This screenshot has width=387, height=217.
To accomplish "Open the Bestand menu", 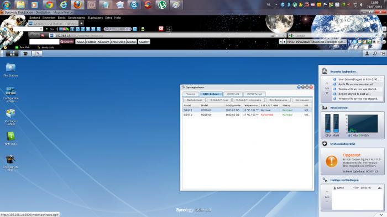I will 34,18.
